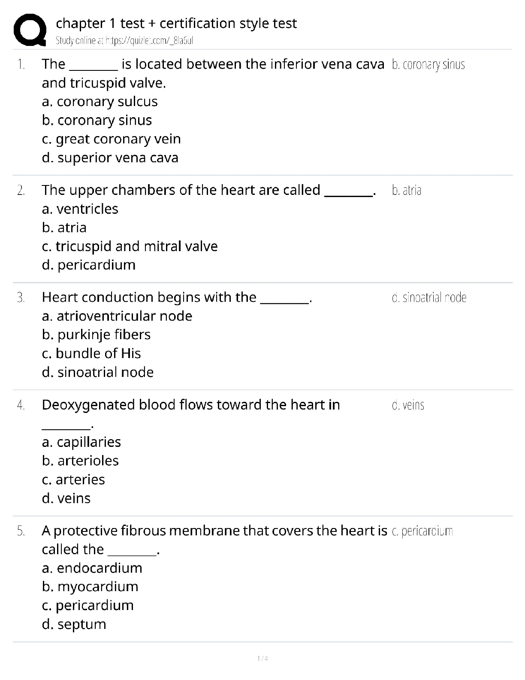Select 'c. pericardium' option in question 5
Viewport: 525px width, 680px height.
pyautogui.click(x=88, y=605)
